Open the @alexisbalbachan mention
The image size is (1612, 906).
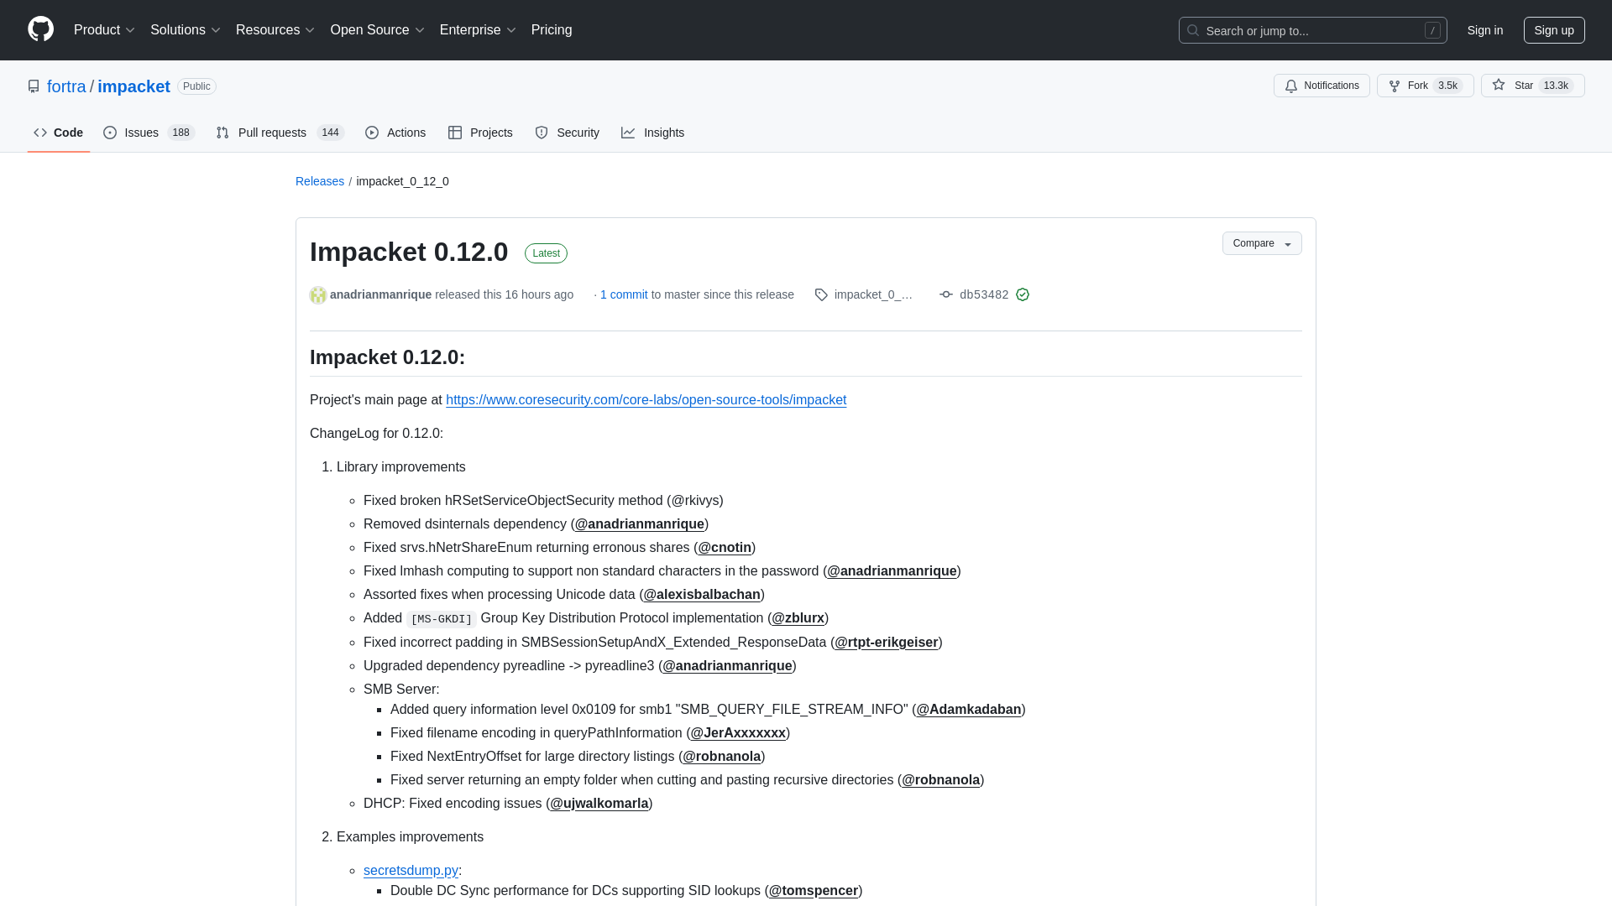(x=702, y=595)
